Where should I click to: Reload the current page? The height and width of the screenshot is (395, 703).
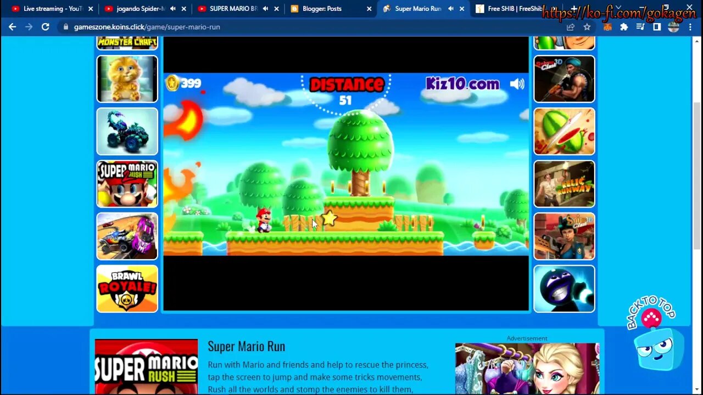pos(46,27)
